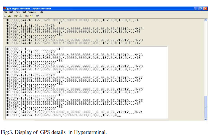Open the Properties toolbar icon
Screen dimensions: 210x139
click(37, 16)
